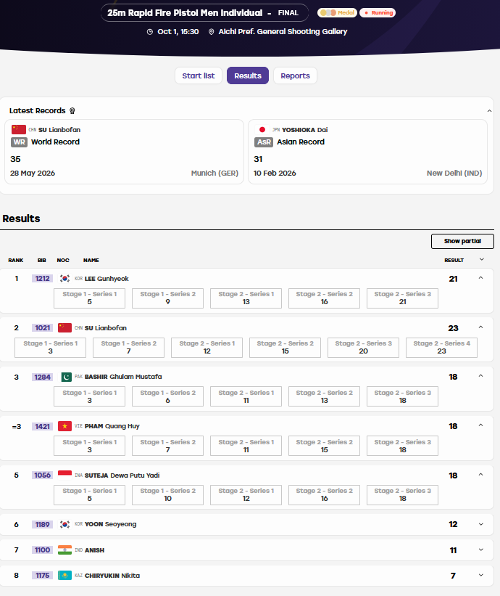Collapse SUTEJA Dewa Putu Yadi's row

[480, 475]
